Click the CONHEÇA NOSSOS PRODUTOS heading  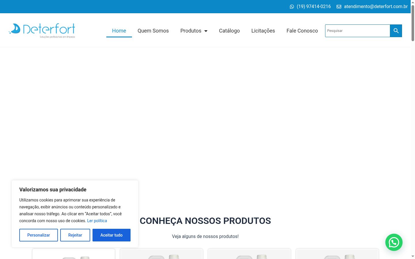(x=205, y=221)
